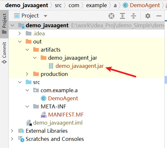The height and width of the screenshot is (148, 167).
Task: Click the src breadcrumb in navigation bar
Action: tap(58, 5)
